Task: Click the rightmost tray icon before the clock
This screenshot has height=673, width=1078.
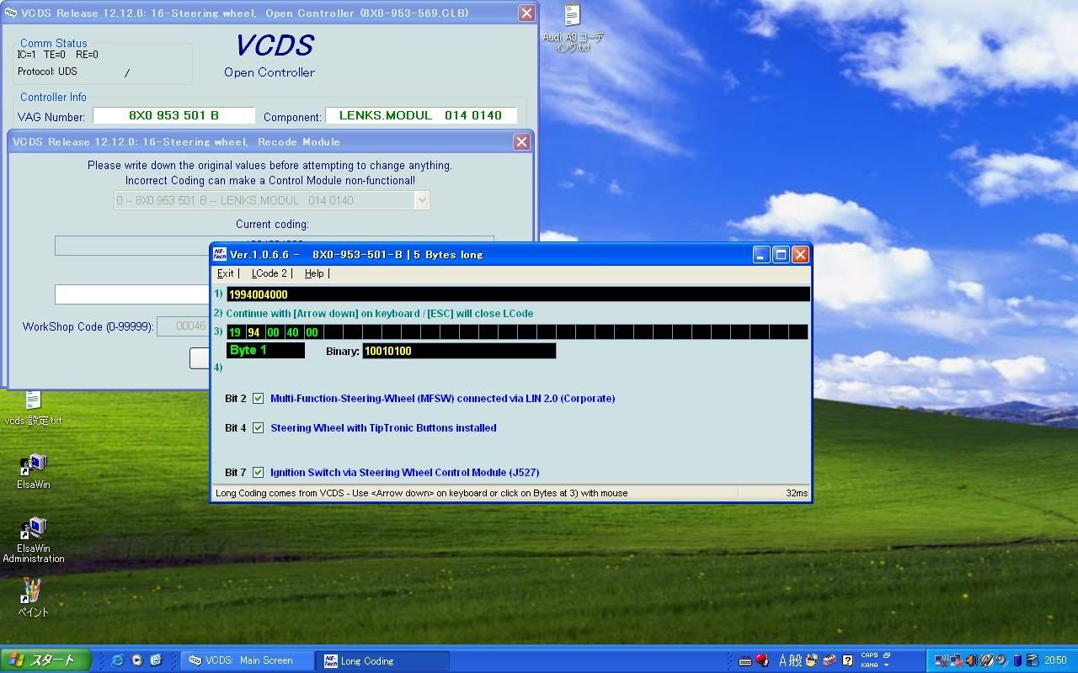Action: click(x=1033, y=660)
